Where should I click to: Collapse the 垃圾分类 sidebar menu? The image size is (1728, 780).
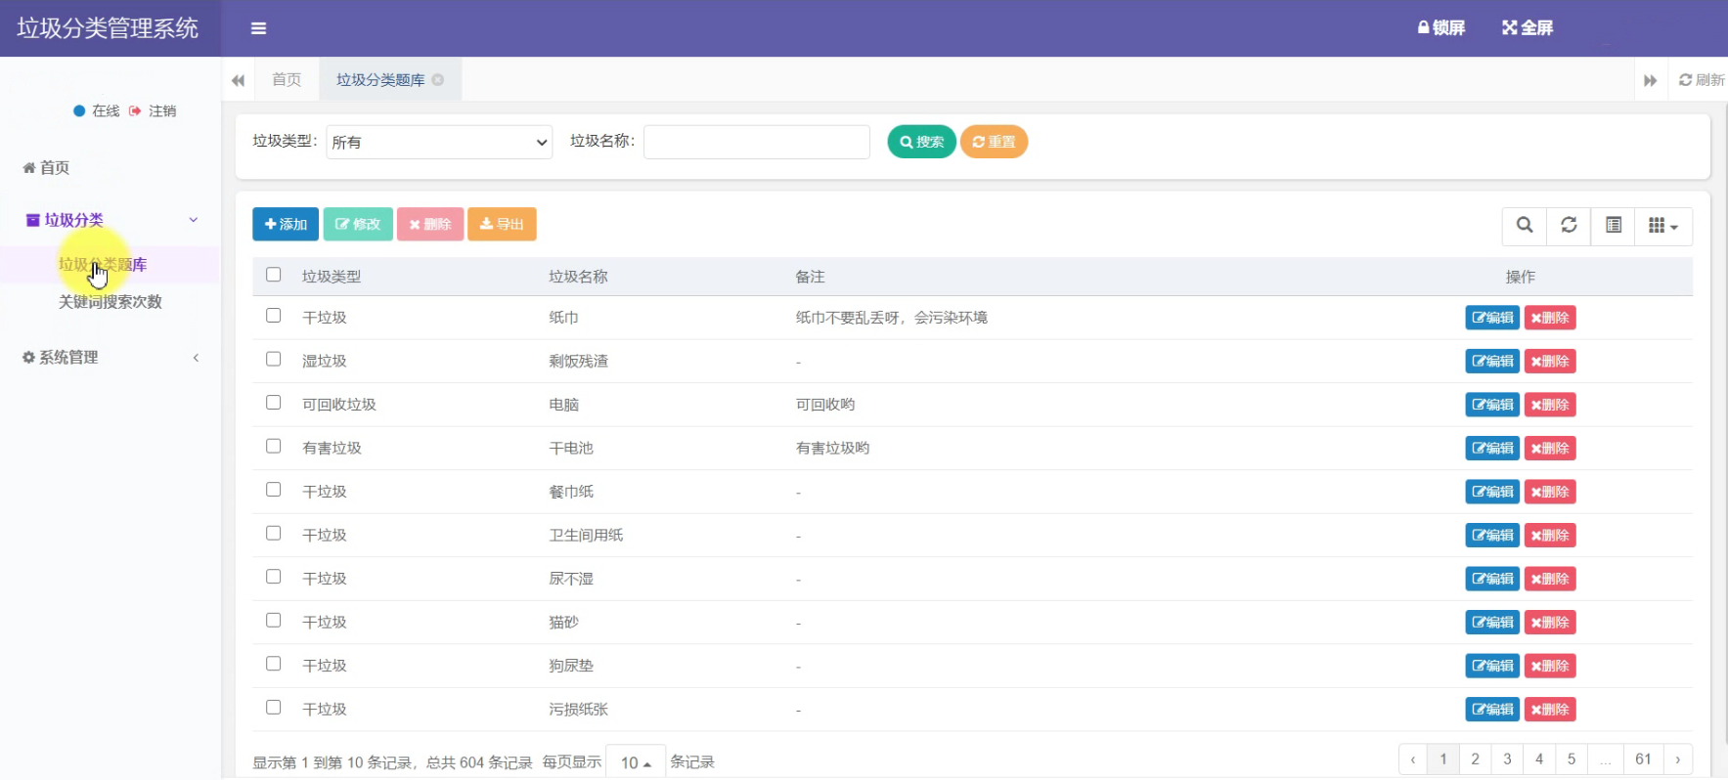[111, 220]
